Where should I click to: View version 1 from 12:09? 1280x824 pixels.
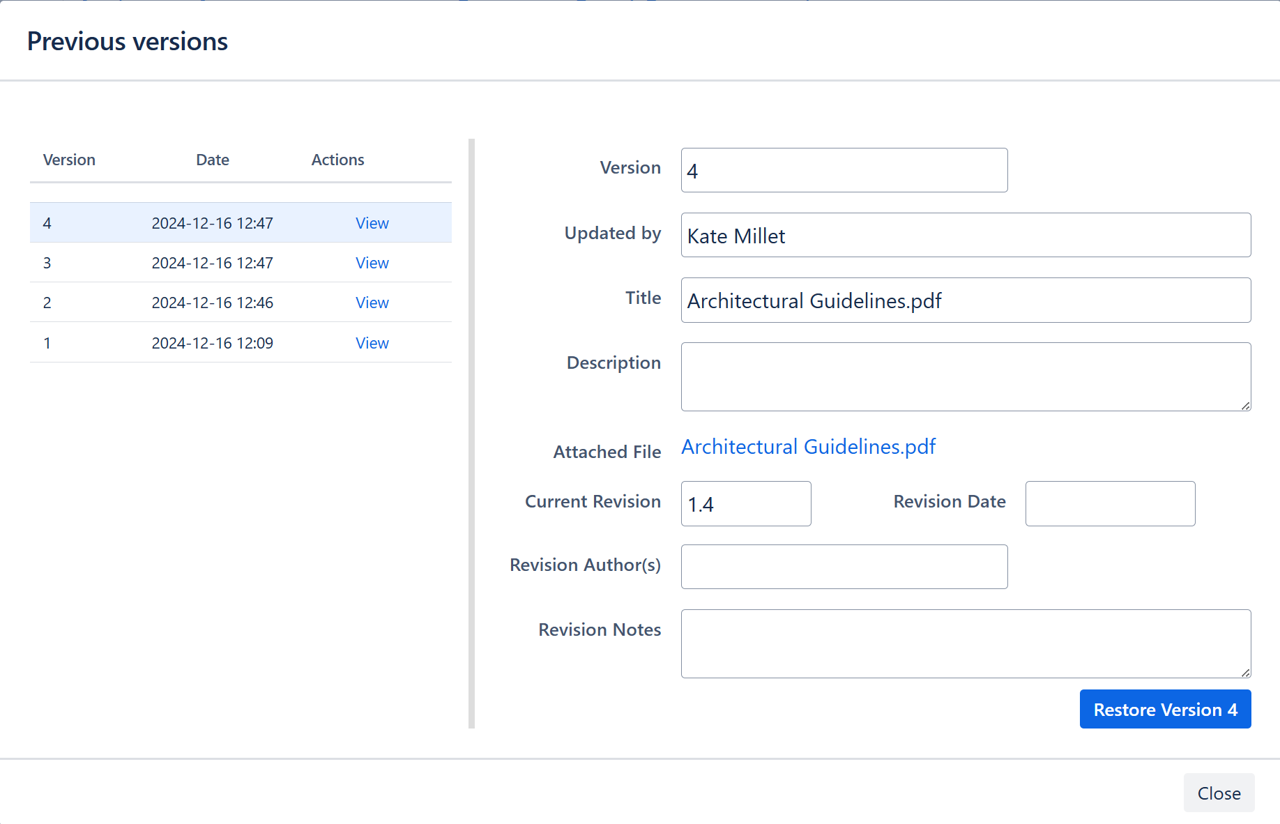[372, 343]
